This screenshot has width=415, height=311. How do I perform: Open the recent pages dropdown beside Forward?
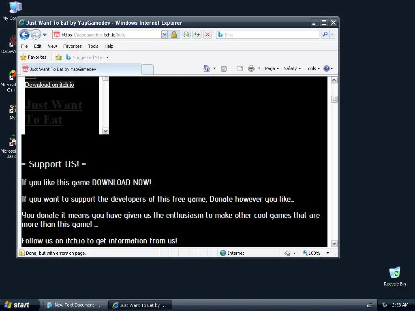tap(45, 35)
